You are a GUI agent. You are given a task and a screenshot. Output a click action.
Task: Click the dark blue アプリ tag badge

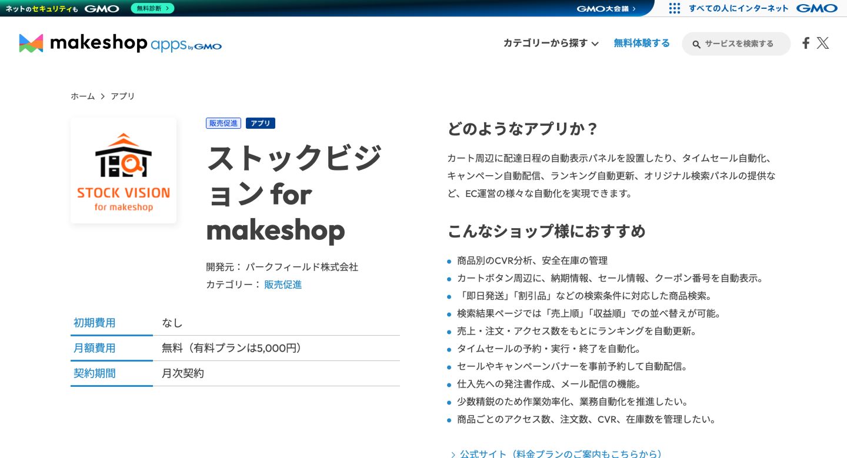pyautogui.click(x=261, y=123)
